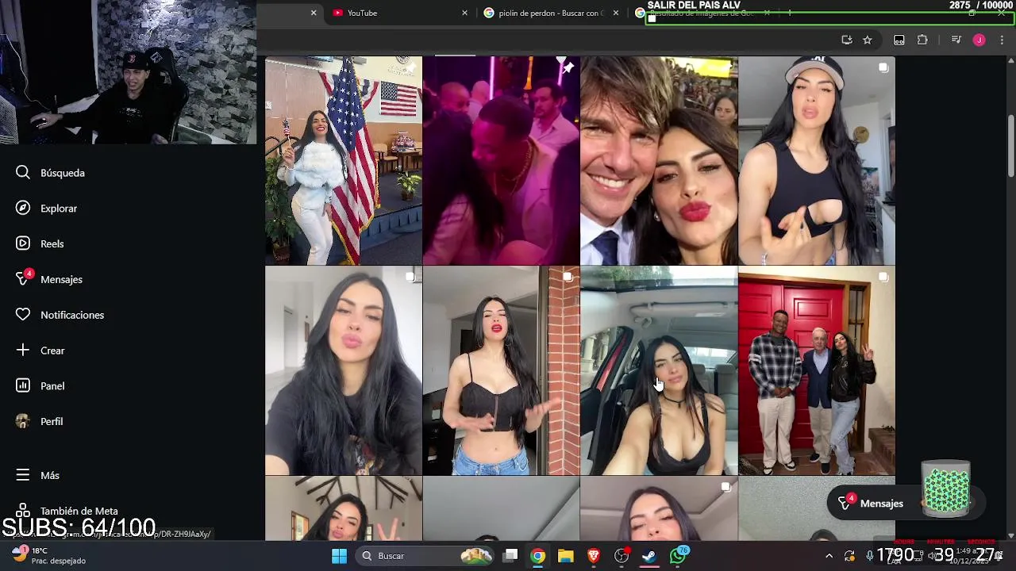Open the Explorar compass page
Viewport: 1016px width, 571px height.
(x=47, y=209)
